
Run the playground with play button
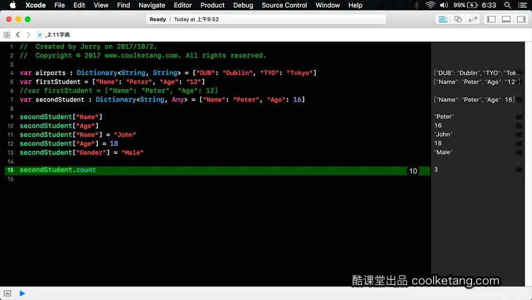pyautogui.click(x=22, y=293)
